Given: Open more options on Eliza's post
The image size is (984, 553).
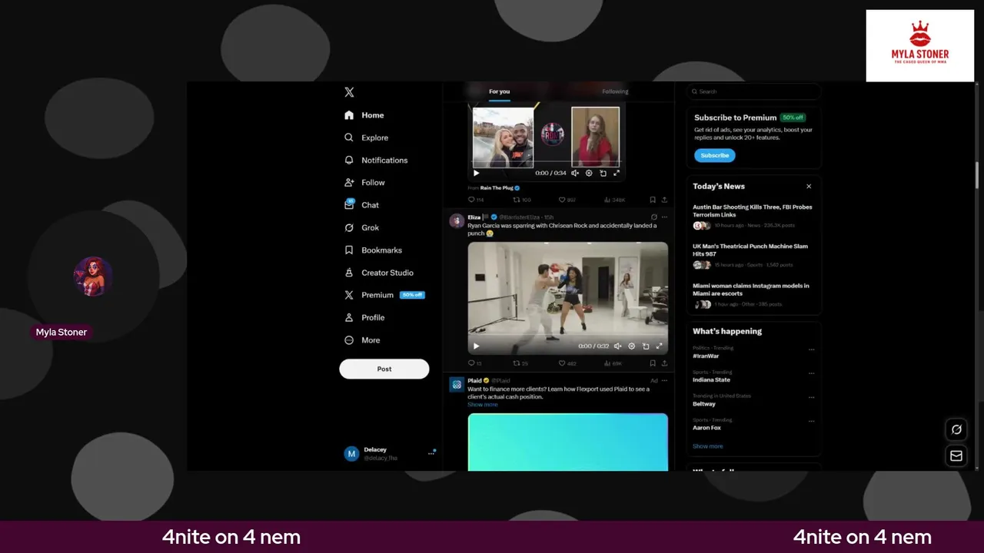Looking at the screenshot, I should [x=665, y=217].
